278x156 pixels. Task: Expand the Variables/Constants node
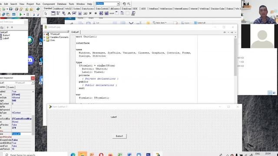pos(44,37)
